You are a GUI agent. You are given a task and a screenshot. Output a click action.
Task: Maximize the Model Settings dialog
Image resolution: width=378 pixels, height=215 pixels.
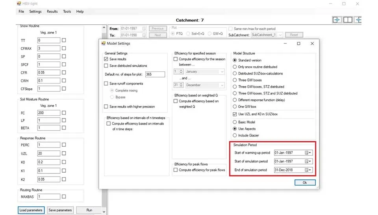[x=298, y=44]
